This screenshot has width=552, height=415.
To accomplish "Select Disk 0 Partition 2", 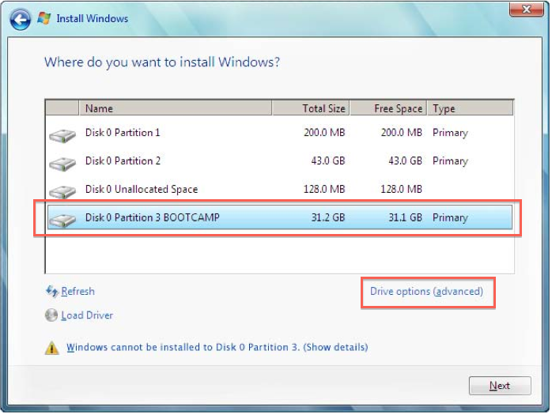I will 279,160.
